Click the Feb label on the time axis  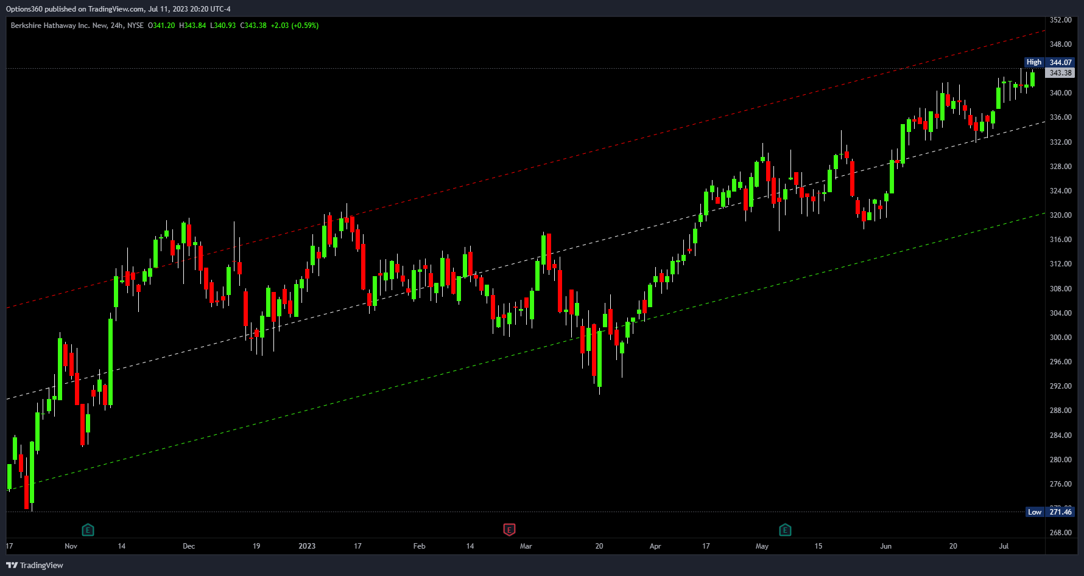pyautogui.click(x=419, y=546)
